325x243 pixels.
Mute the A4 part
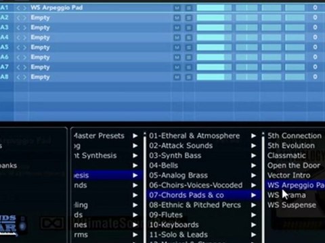click(177, 38)
